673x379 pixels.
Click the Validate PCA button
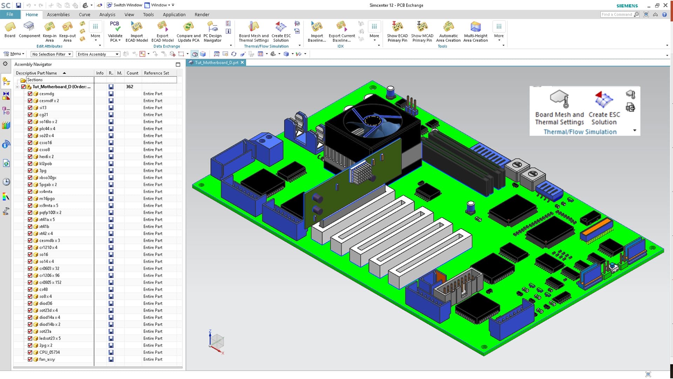[115, 32]
